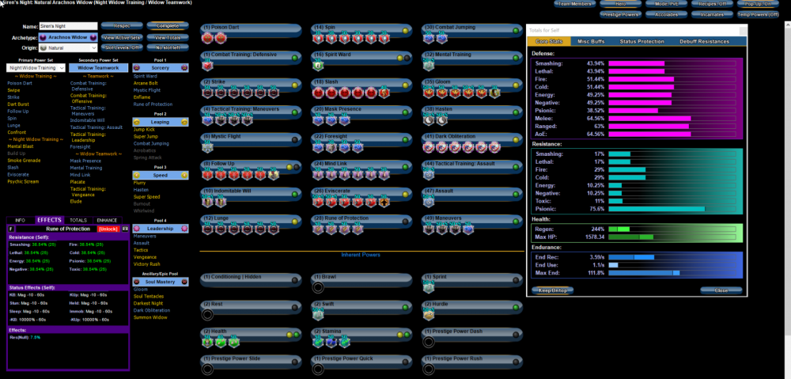The height and width of the screenshot is (379, 791).
Task: Click first enhancement slot under Poison Dart
Action: coord(208,38)
